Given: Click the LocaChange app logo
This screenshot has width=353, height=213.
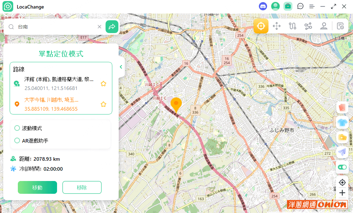Looking at the screenshot, I should [8, 6].
